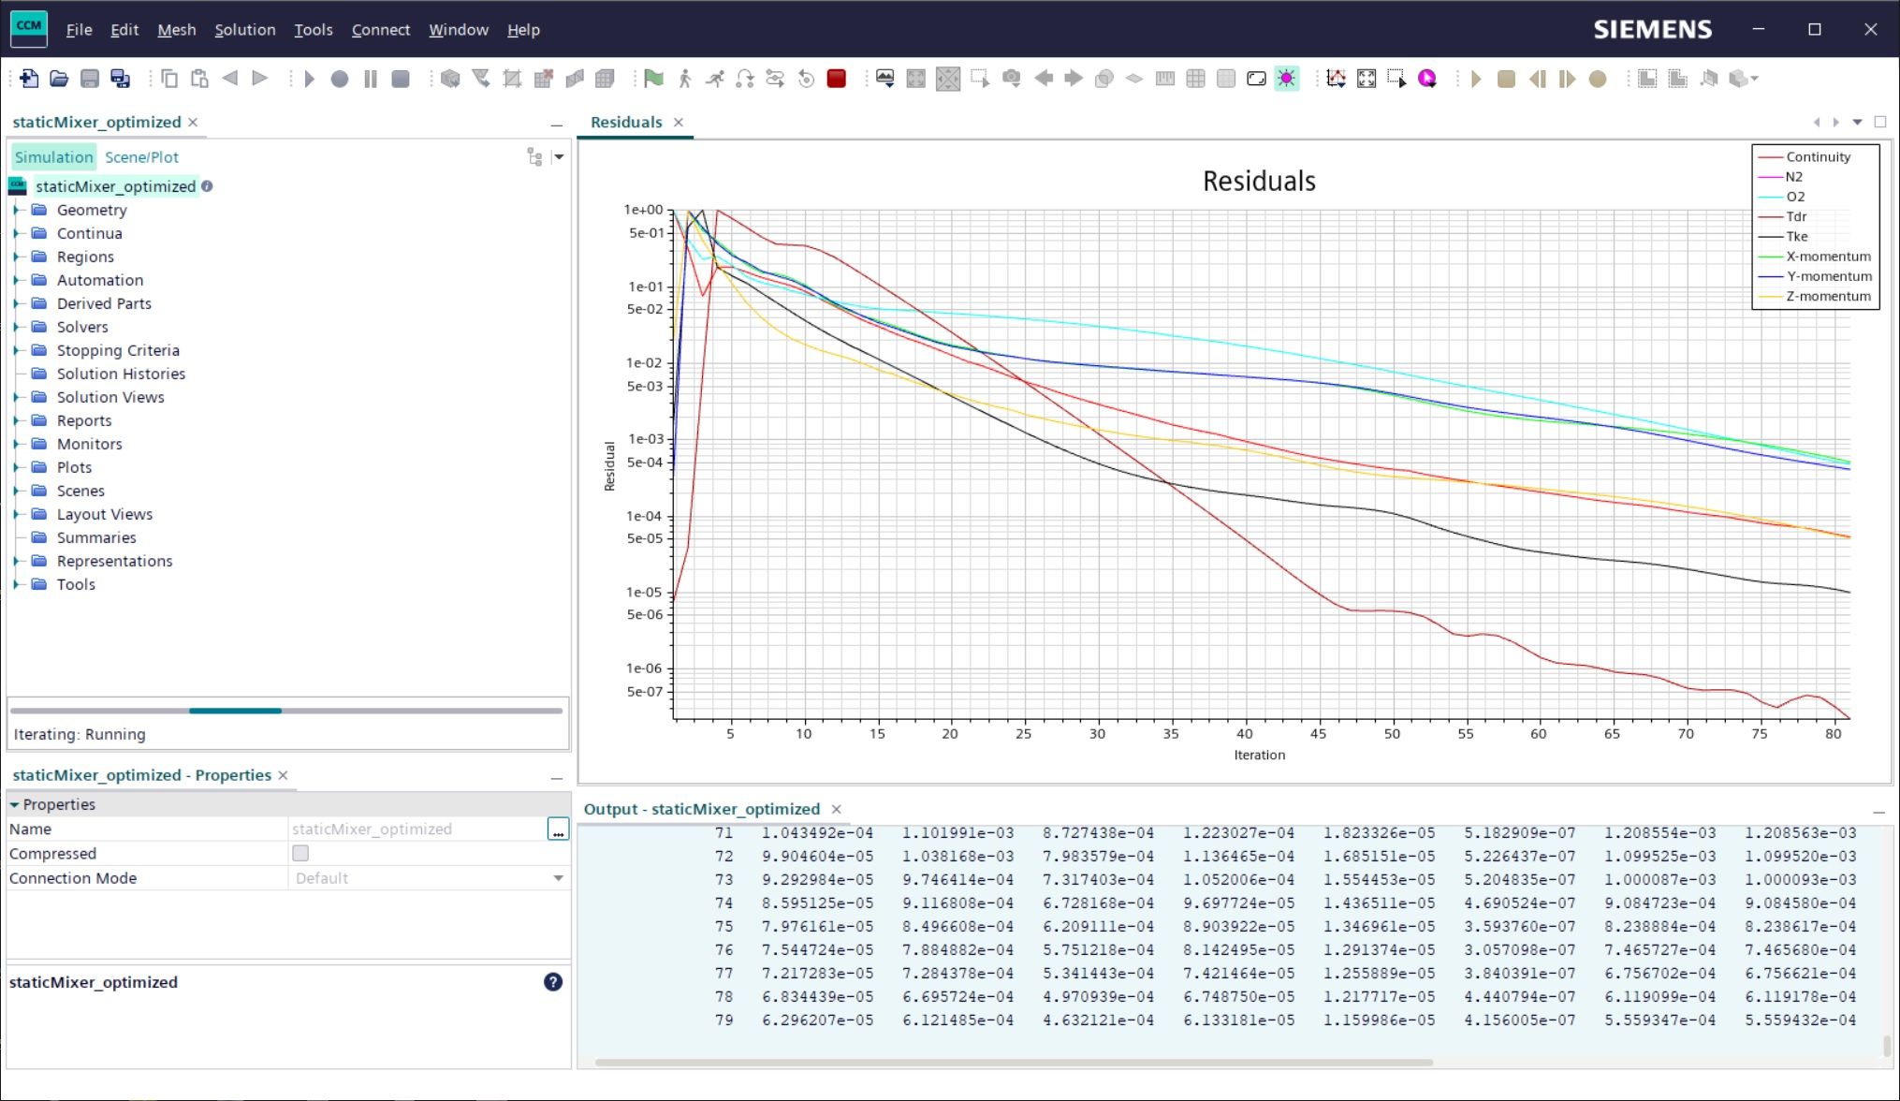Click the running figure Run icon

[715, 79]
